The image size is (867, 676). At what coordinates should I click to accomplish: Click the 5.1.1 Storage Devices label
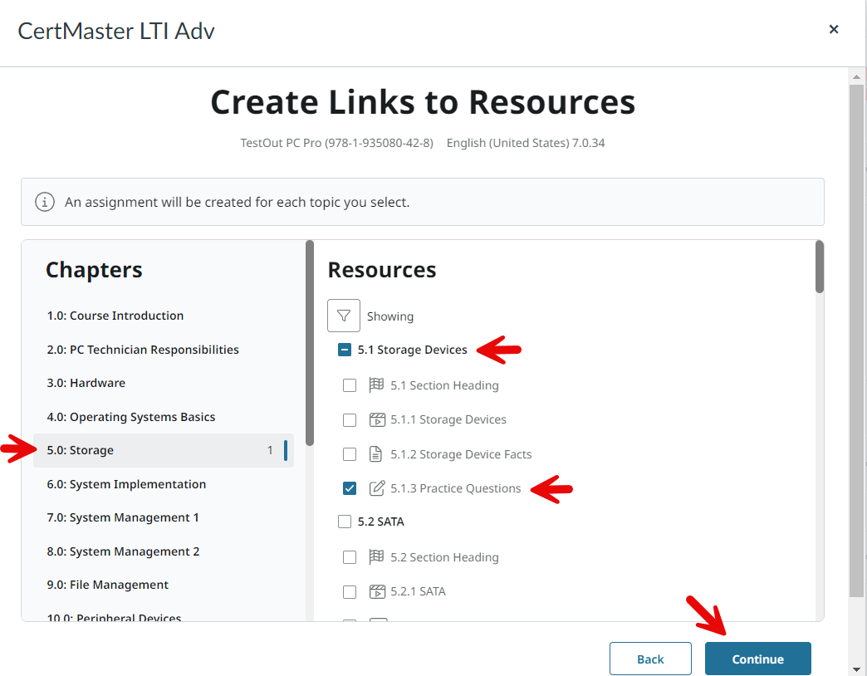448,419
